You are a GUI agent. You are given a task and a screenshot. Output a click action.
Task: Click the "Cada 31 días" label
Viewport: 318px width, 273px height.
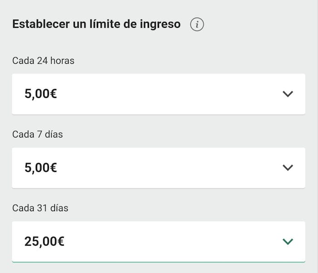(x=40, y=208)
